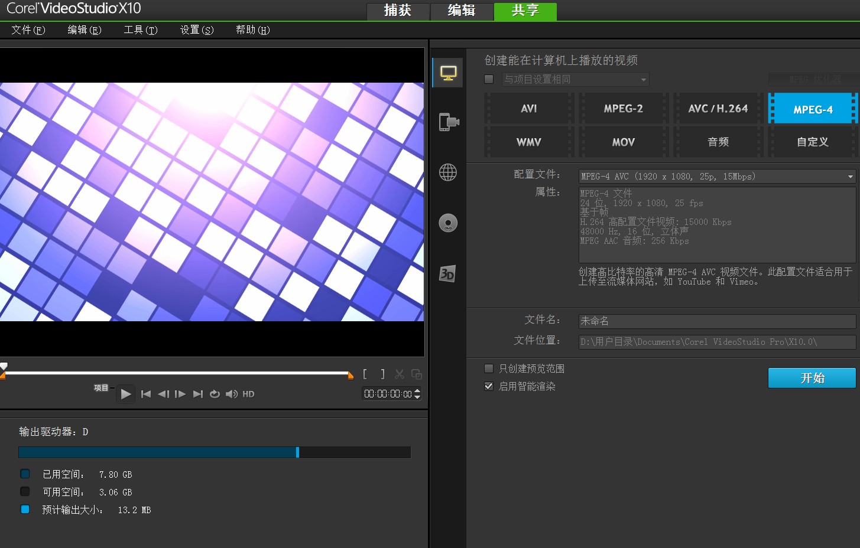Toggle repeat playback loop icon

(215, 394)
